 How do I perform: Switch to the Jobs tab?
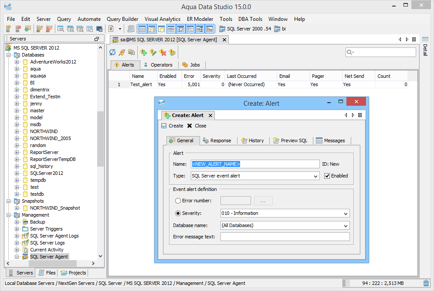coord(191,65)
